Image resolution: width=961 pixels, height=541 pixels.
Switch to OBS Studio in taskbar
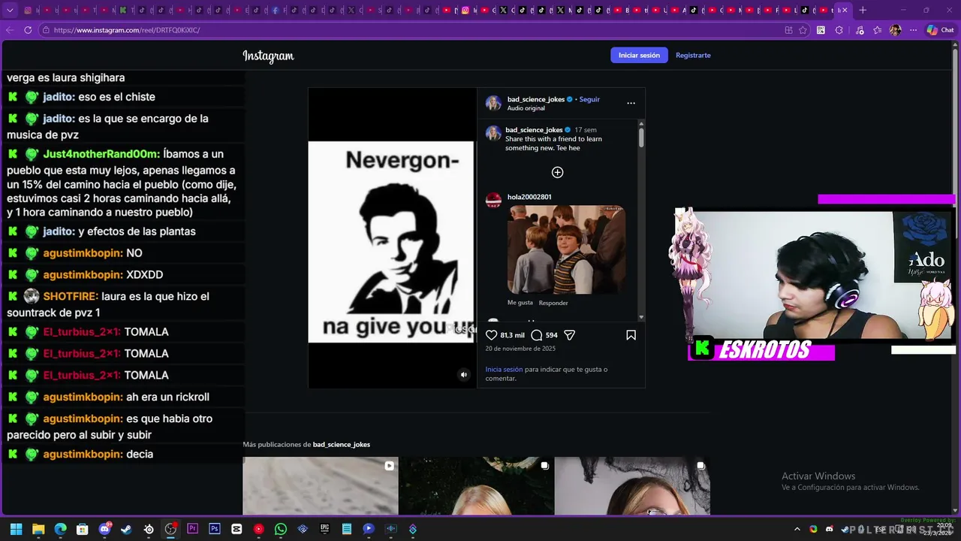point(170,529)
